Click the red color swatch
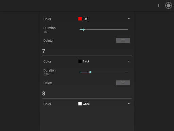 80,19
